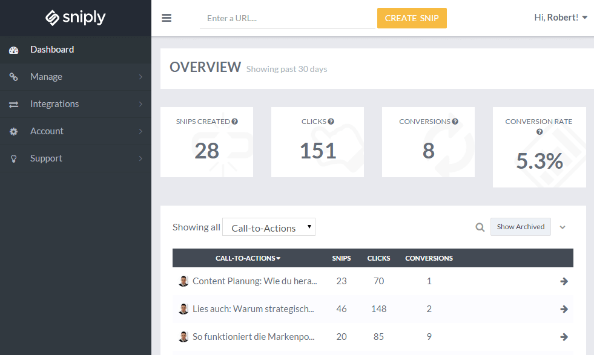Viewport: 594px width, 355px height.
Task: Open Integrations in the sidebar
Action: click(76, 104)
